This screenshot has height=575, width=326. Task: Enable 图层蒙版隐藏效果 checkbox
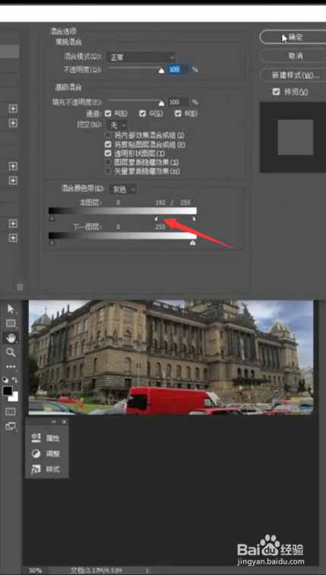pos(108,162)
